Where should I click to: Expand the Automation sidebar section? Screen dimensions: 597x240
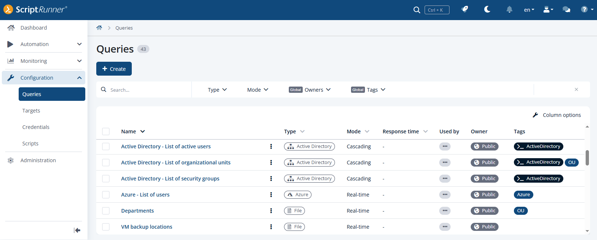44,44
